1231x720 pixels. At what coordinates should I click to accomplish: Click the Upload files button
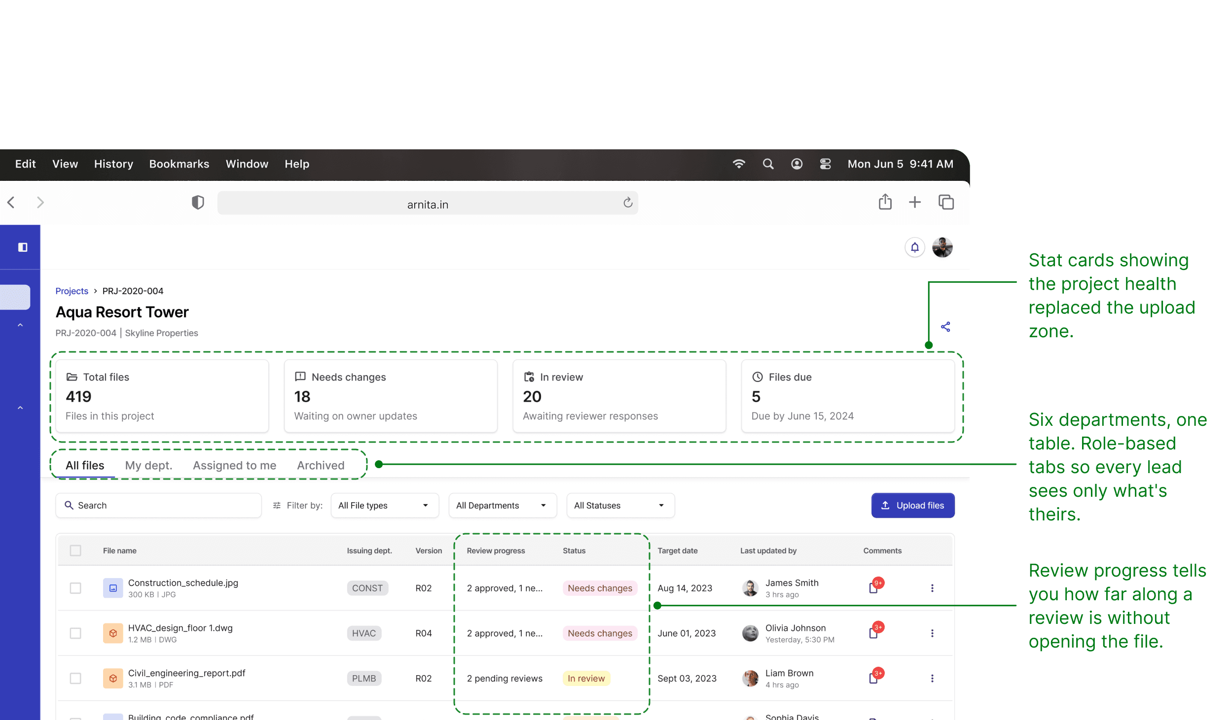[912, 506]
